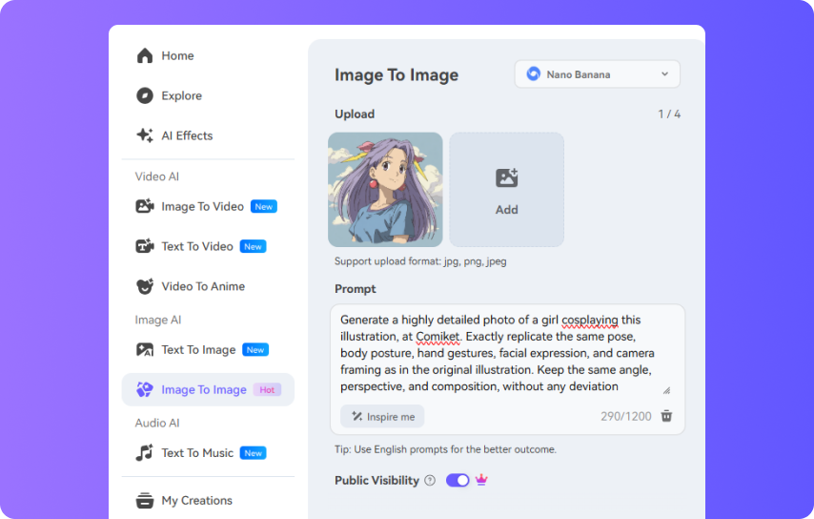This screenshot has width=814, height=519.
Task: Click the Text To Video icon
Action: [x=145, y=246]
